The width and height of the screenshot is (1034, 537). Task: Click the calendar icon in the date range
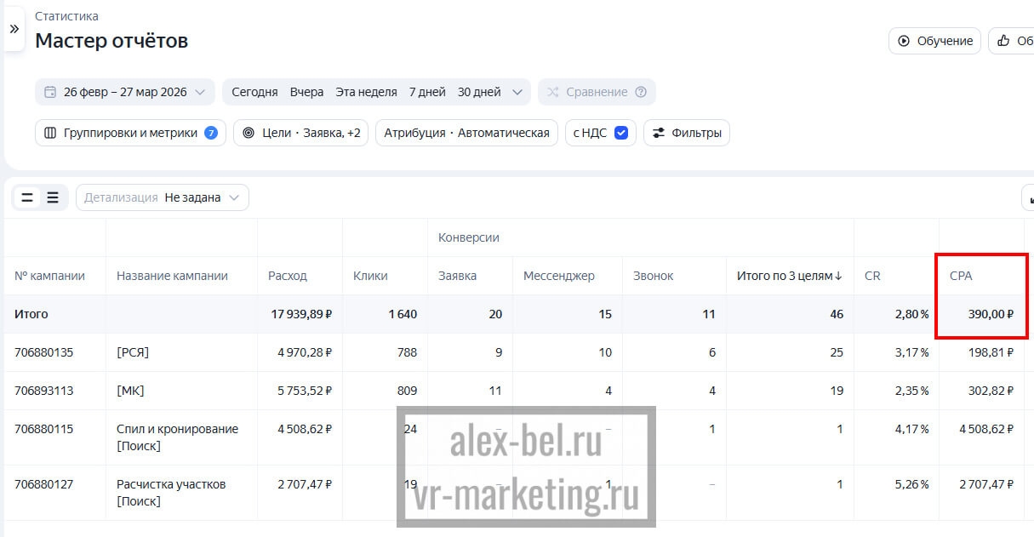coord(50,92)
